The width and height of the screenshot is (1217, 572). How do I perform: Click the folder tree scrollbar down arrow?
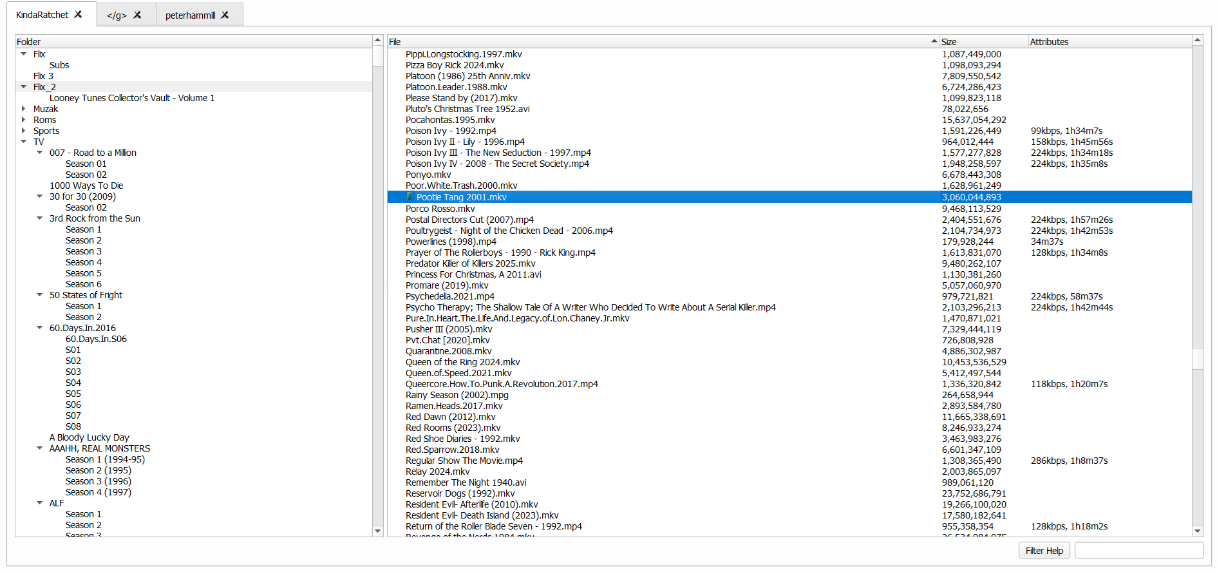(x=378, y=531)
